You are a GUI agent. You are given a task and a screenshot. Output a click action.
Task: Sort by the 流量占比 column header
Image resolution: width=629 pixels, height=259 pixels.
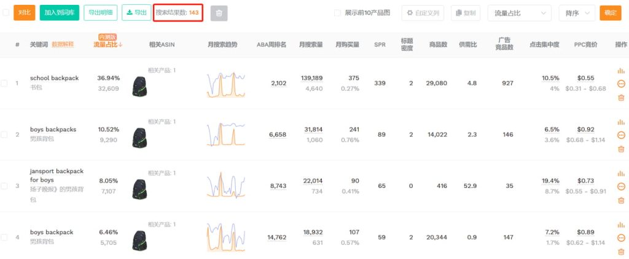pos(107,45)
